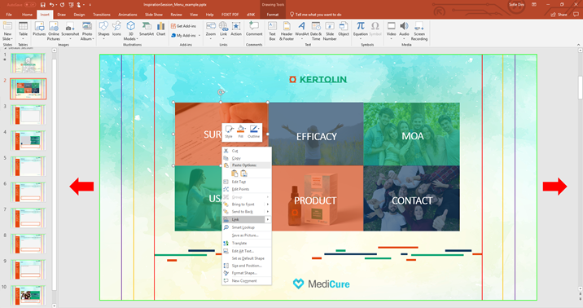Viewport: 583px width, 308px height.
Task: Insert a SmartArt graphic
Action: point(146,29)
